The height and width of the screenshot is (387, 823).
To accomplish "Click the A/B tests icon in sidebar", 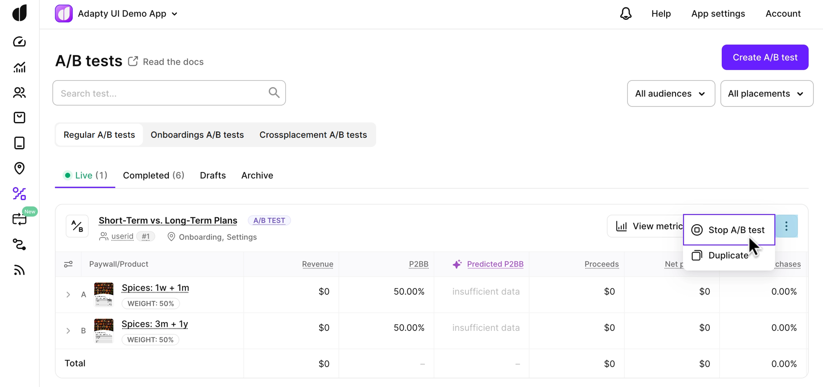I will [x=19, y=194].
